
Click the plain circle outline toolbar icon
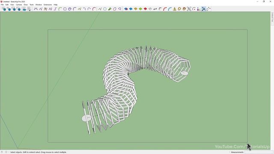[x=105, y=9]
